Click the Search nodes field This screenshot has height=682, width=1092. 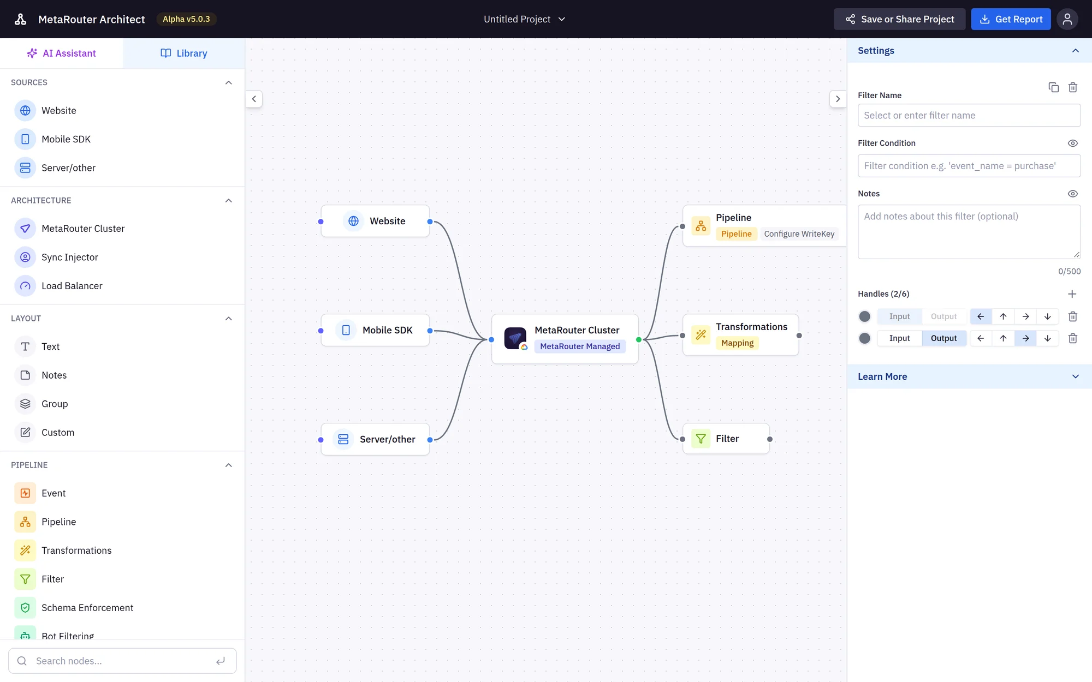(122, 661)
